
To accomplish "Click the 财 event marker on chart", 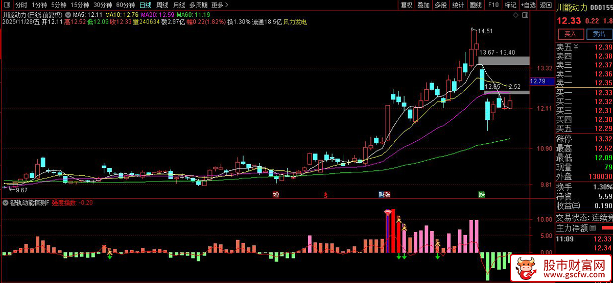I will [381, 194].
